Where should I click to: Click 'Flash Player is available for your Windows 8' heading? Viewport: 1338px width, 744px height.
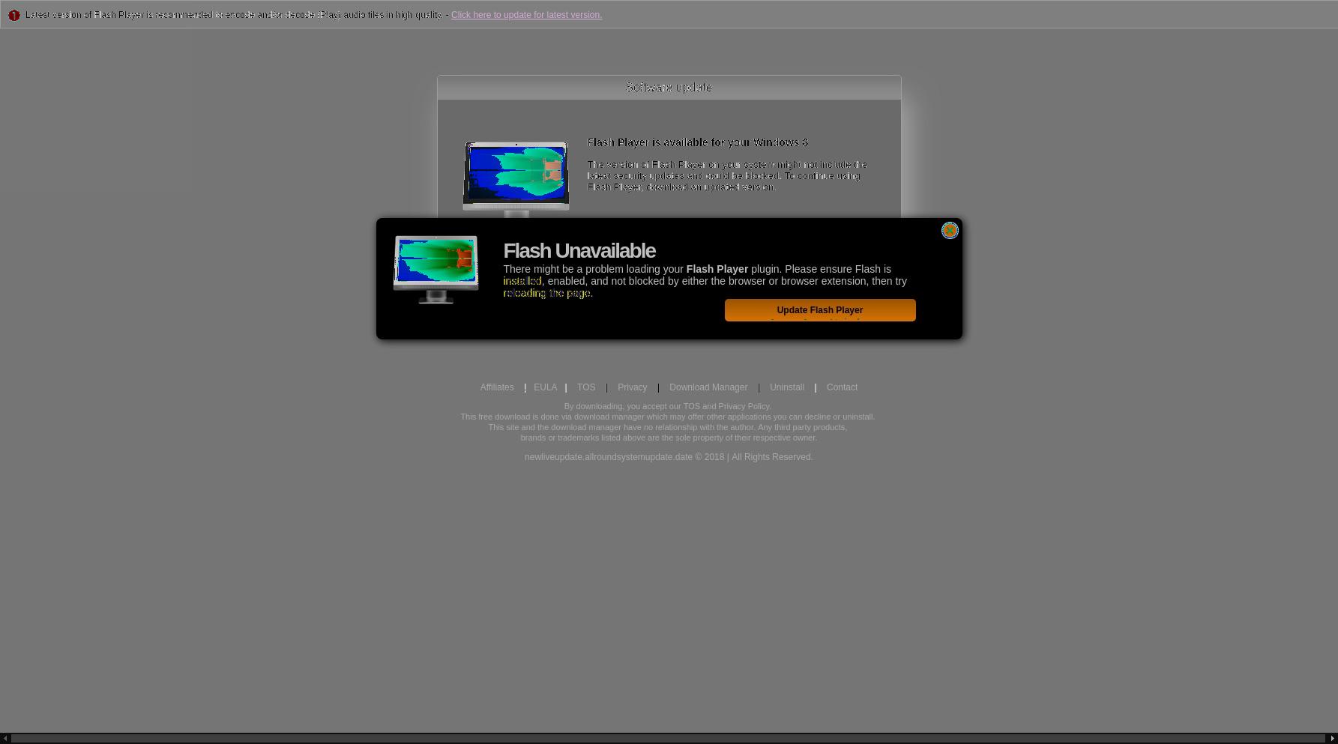(x=697, y=142)
